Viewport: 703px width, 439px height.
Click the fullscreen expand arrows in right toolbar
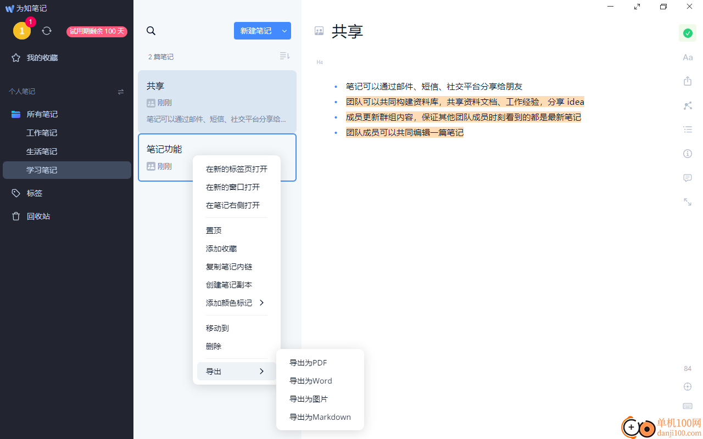pyautogui.click(x=688, y=202)
